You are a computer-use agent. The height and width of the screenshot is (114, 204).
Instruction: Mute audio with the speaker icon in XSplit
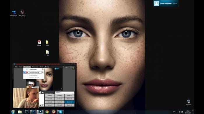pos(43,93)
